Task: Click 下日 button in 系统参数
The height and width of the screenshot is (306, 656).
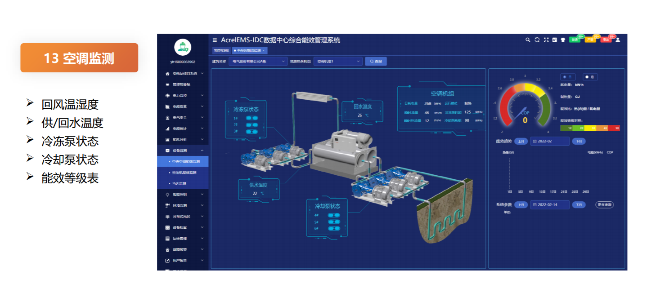Action: point(579,204)
